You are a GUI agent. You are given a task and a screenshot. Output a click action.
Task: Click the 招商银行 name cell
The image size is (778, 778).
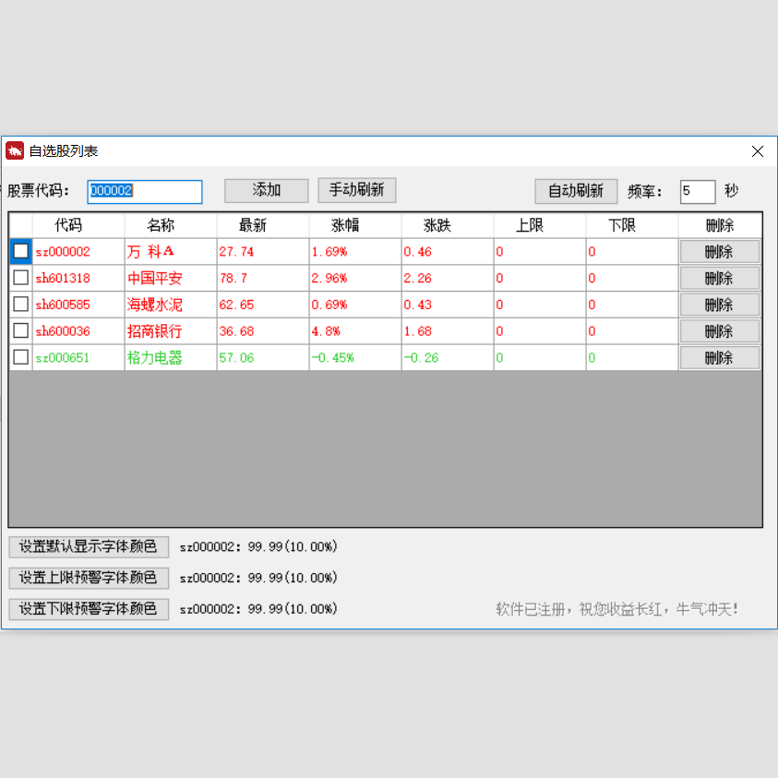pos(171,331)
